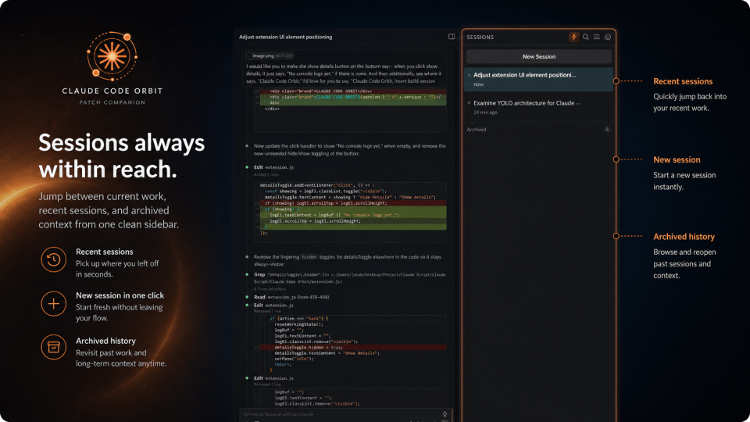Open the three-line list menu in Sessions header

(596, 37)
